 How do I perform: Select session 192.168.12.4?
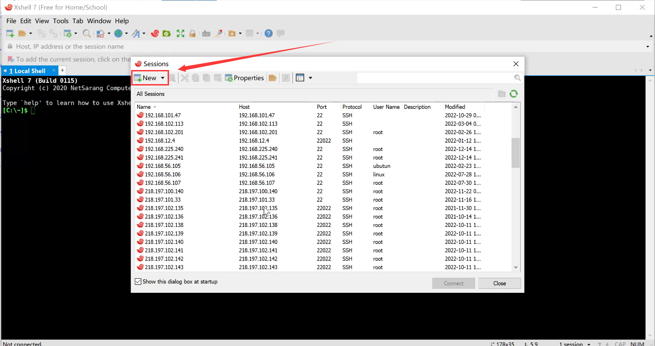[x=323, y=140]
